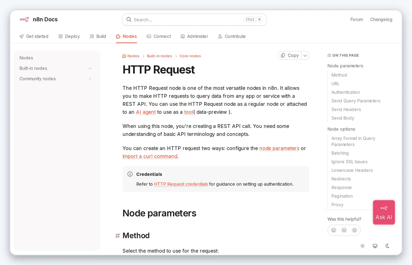Open the Forum link
Image resolution: width=412 pixels, height=265 pixels.
tap(357, 20)
